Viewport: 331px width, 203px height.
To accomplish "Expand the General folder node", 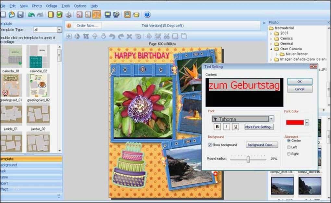I will click(x=271, y=44).
